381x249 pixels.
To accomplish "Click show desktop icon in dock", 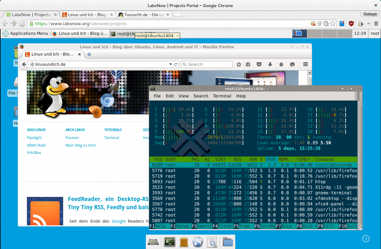I will tap(153, 242).
